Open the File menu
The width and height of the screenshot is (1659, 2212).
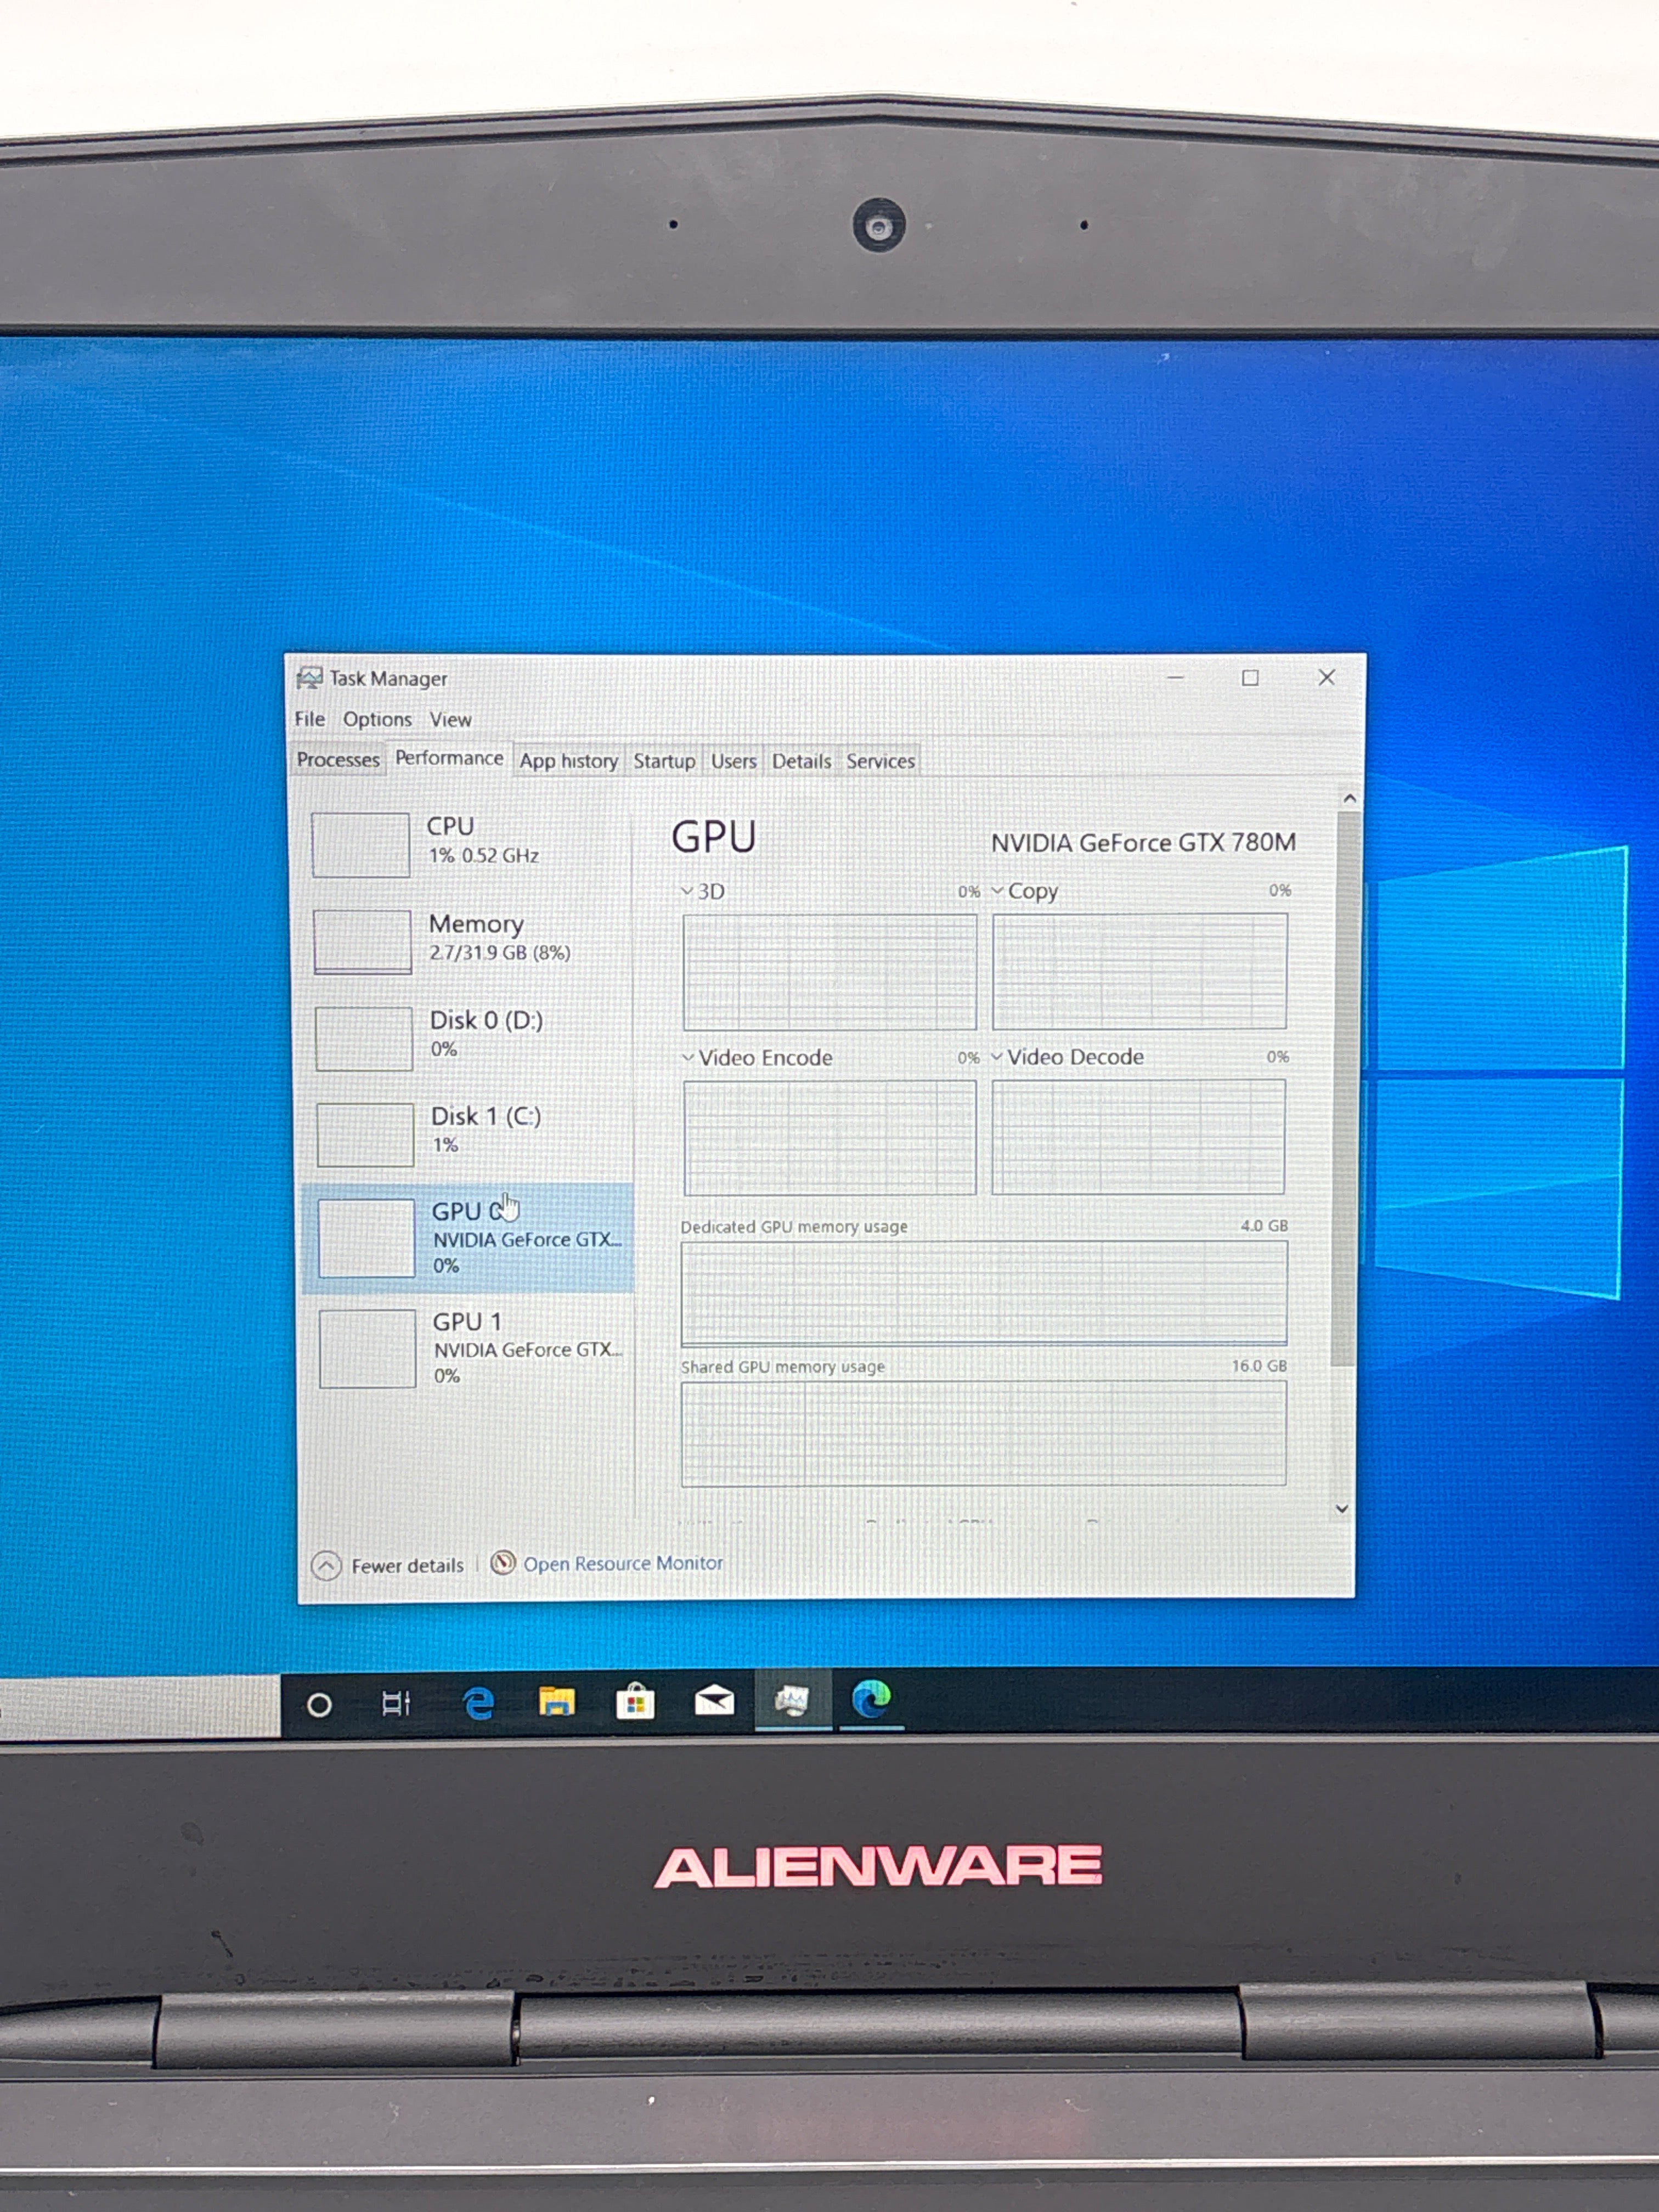(x=309, y=719)
